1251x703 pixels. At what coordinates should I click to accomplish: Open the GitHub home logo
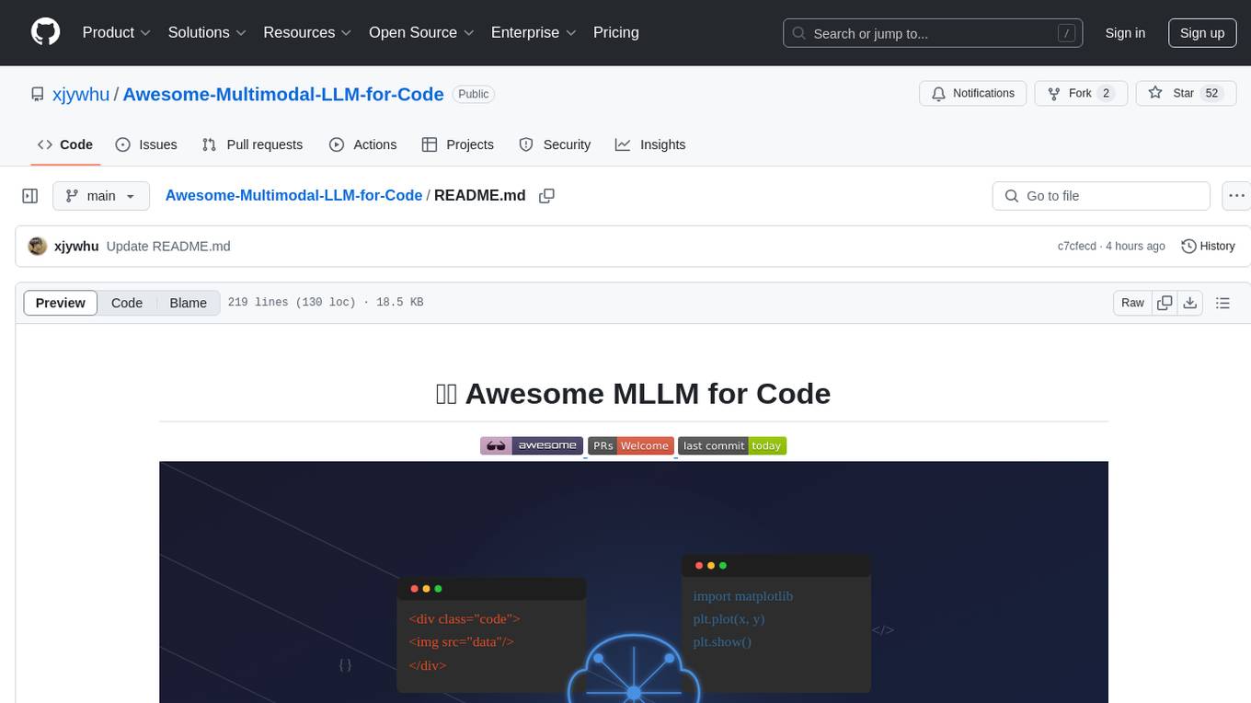coord(46,32)
